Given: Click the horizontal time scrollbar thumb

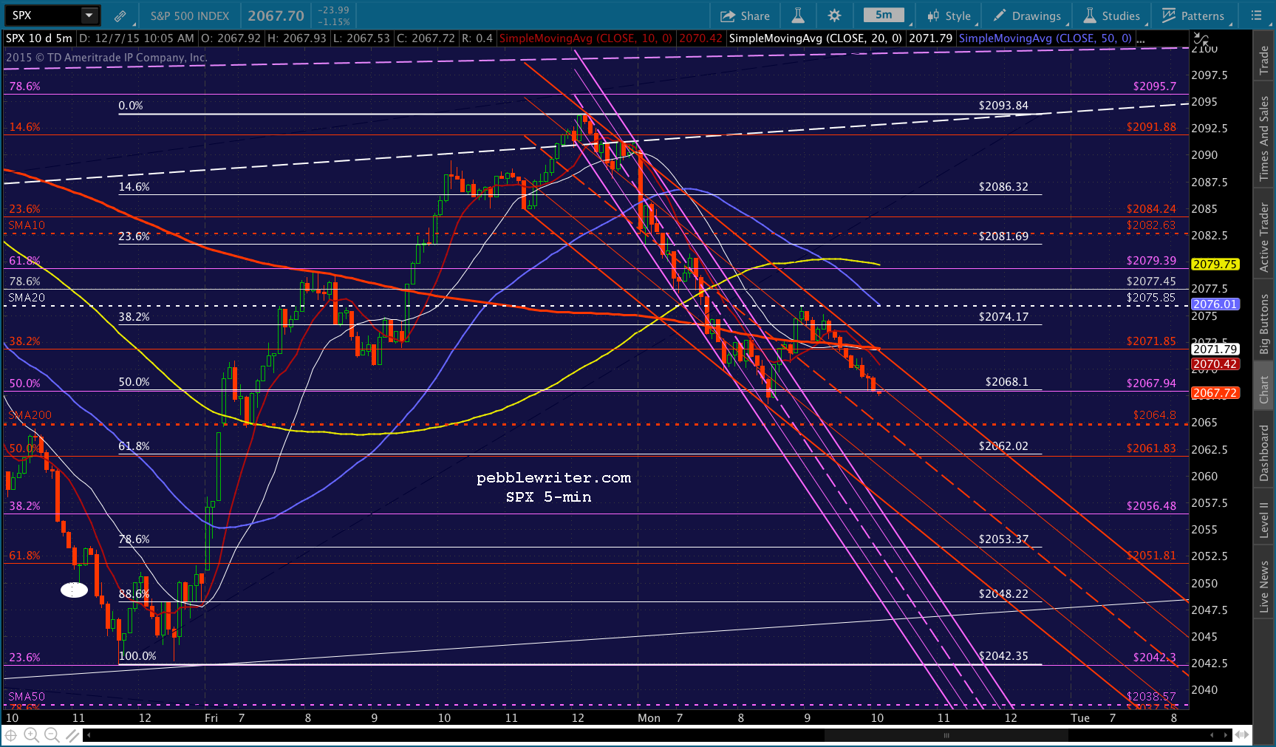Looking at the screenshot, I should (x=946, y=735).
